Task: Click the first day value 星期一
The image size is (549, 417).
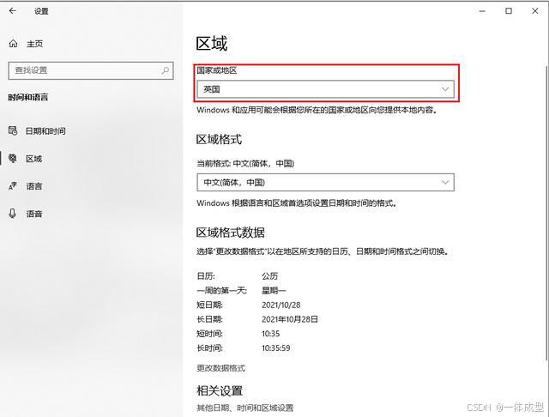Action: pyautogui.click(x=274, y=290)
